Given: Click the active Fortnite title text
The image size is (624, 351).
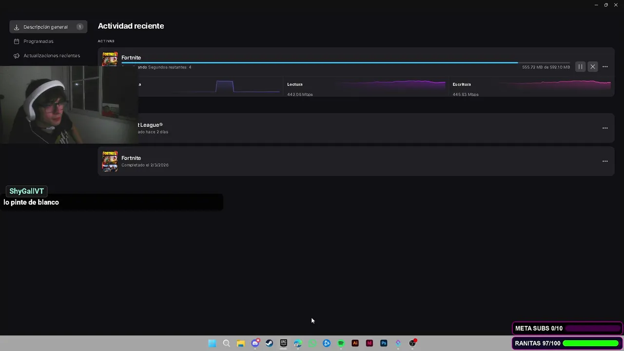Looking at the screenshot, I should (x=131, y=58).
